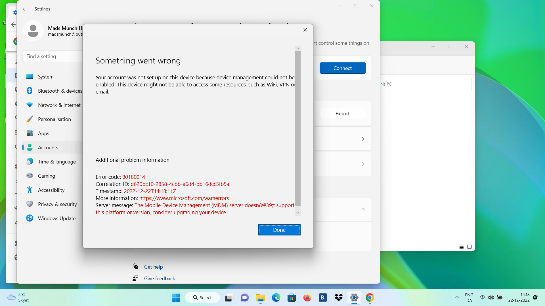Click the error dialog scrollbar down arrow

coord(298,212)
